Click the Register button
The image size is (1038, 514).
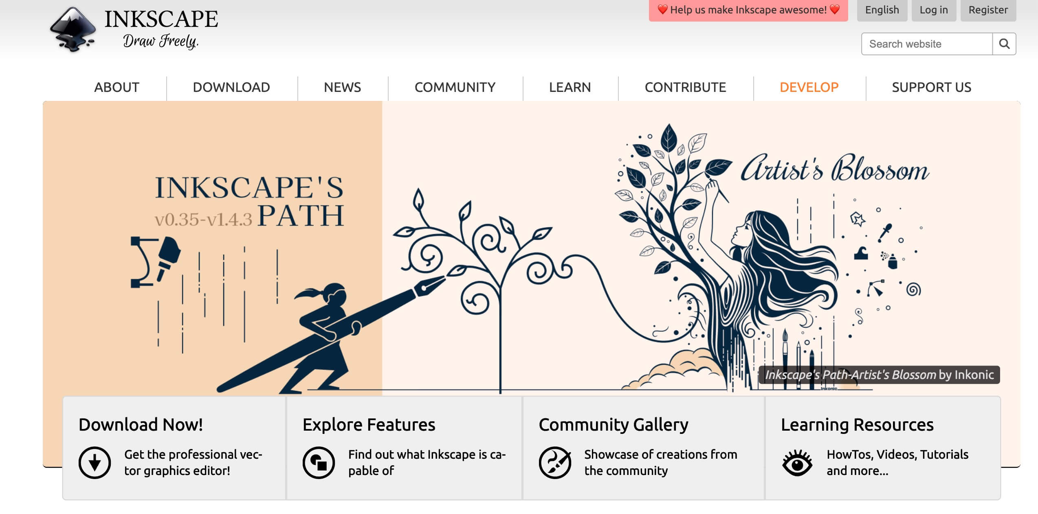(988, 10)
